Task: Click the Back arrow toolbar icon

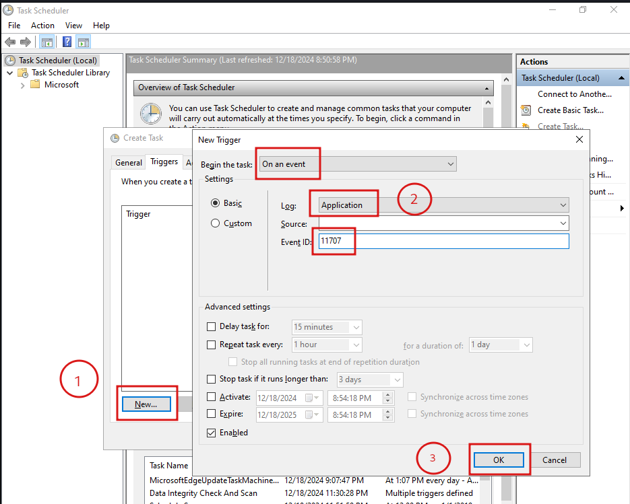Action: click(10, 42)
